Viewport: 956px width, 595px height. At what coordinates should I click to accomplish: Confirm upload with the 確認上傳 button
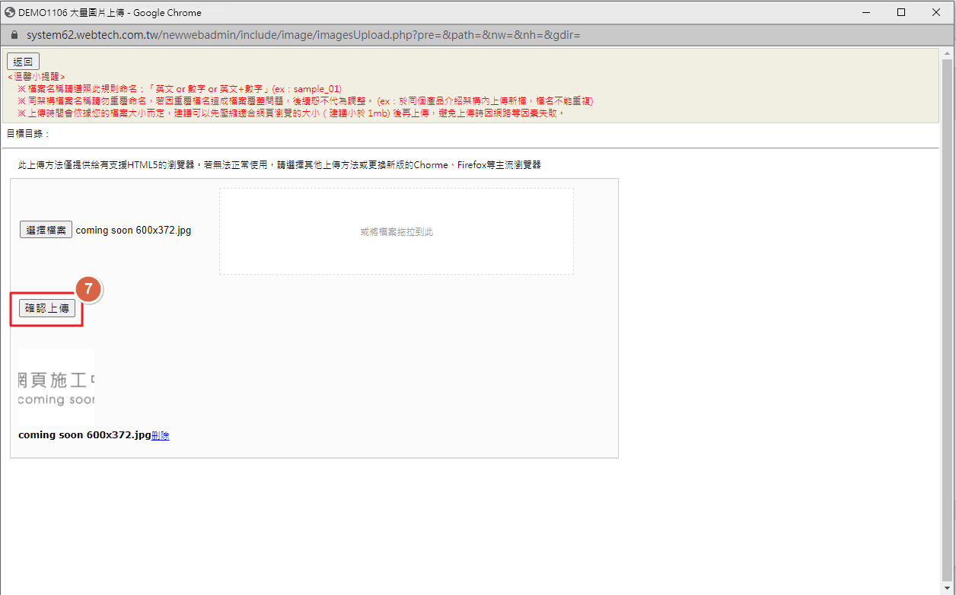pos(47,308)
